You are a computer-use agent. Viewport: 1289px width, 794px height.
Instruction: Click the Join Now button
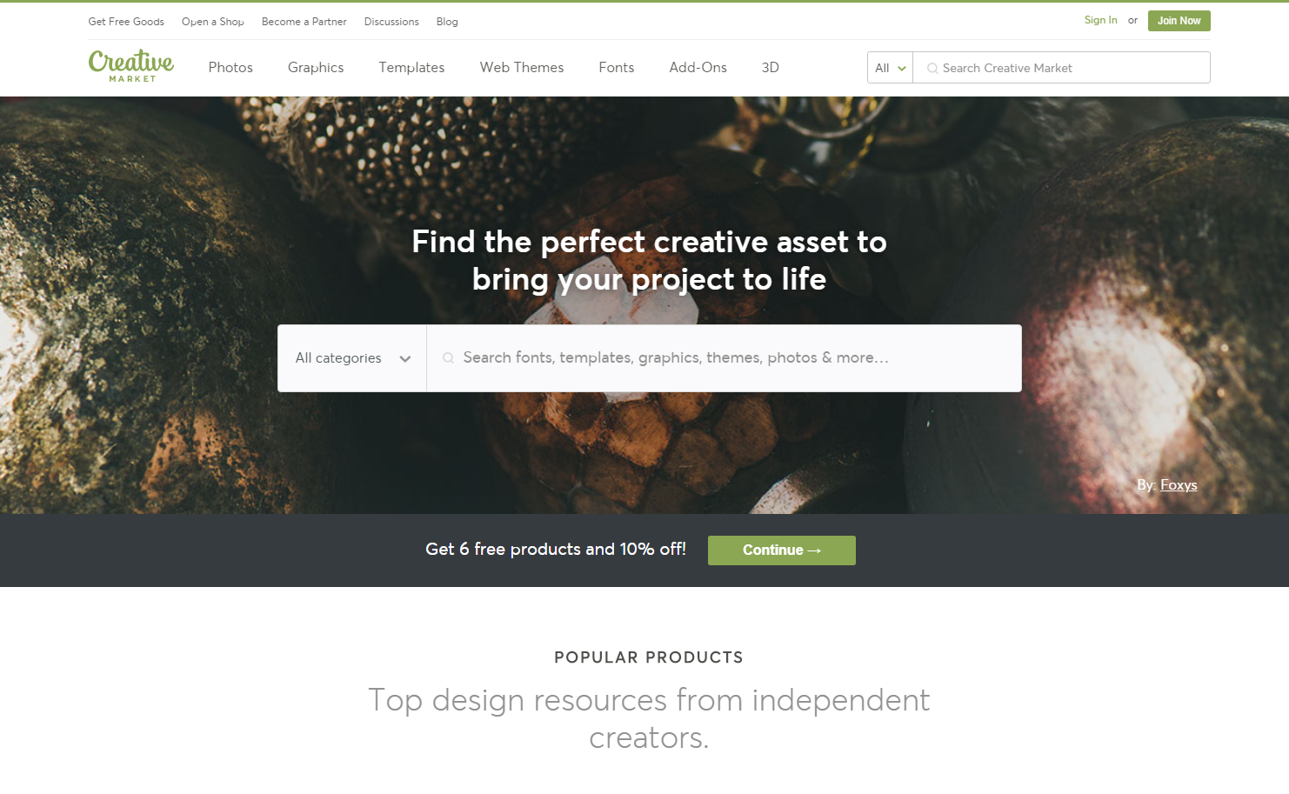pyautogui.click(x=1179, y=21)
